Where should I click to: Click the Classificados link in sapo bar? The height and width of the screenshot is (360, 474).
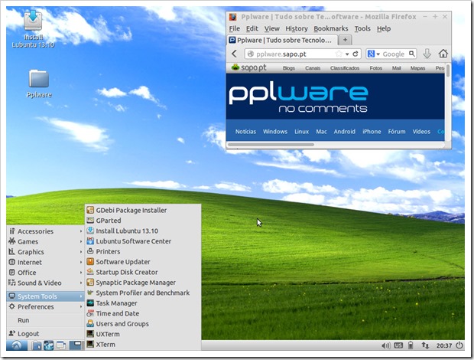[x=345, y=68]
